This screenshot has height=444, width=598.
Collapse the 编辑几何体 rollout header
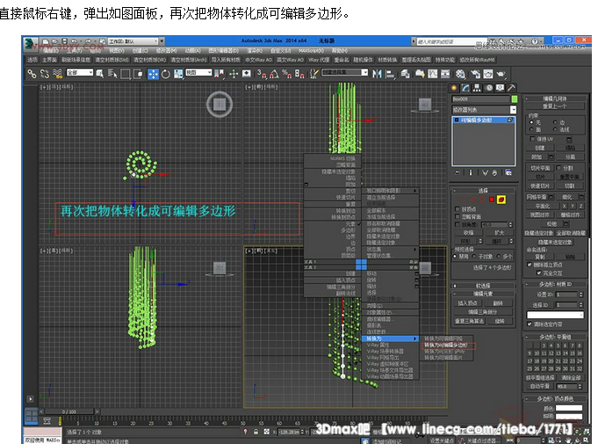click(x=555, y=98)
